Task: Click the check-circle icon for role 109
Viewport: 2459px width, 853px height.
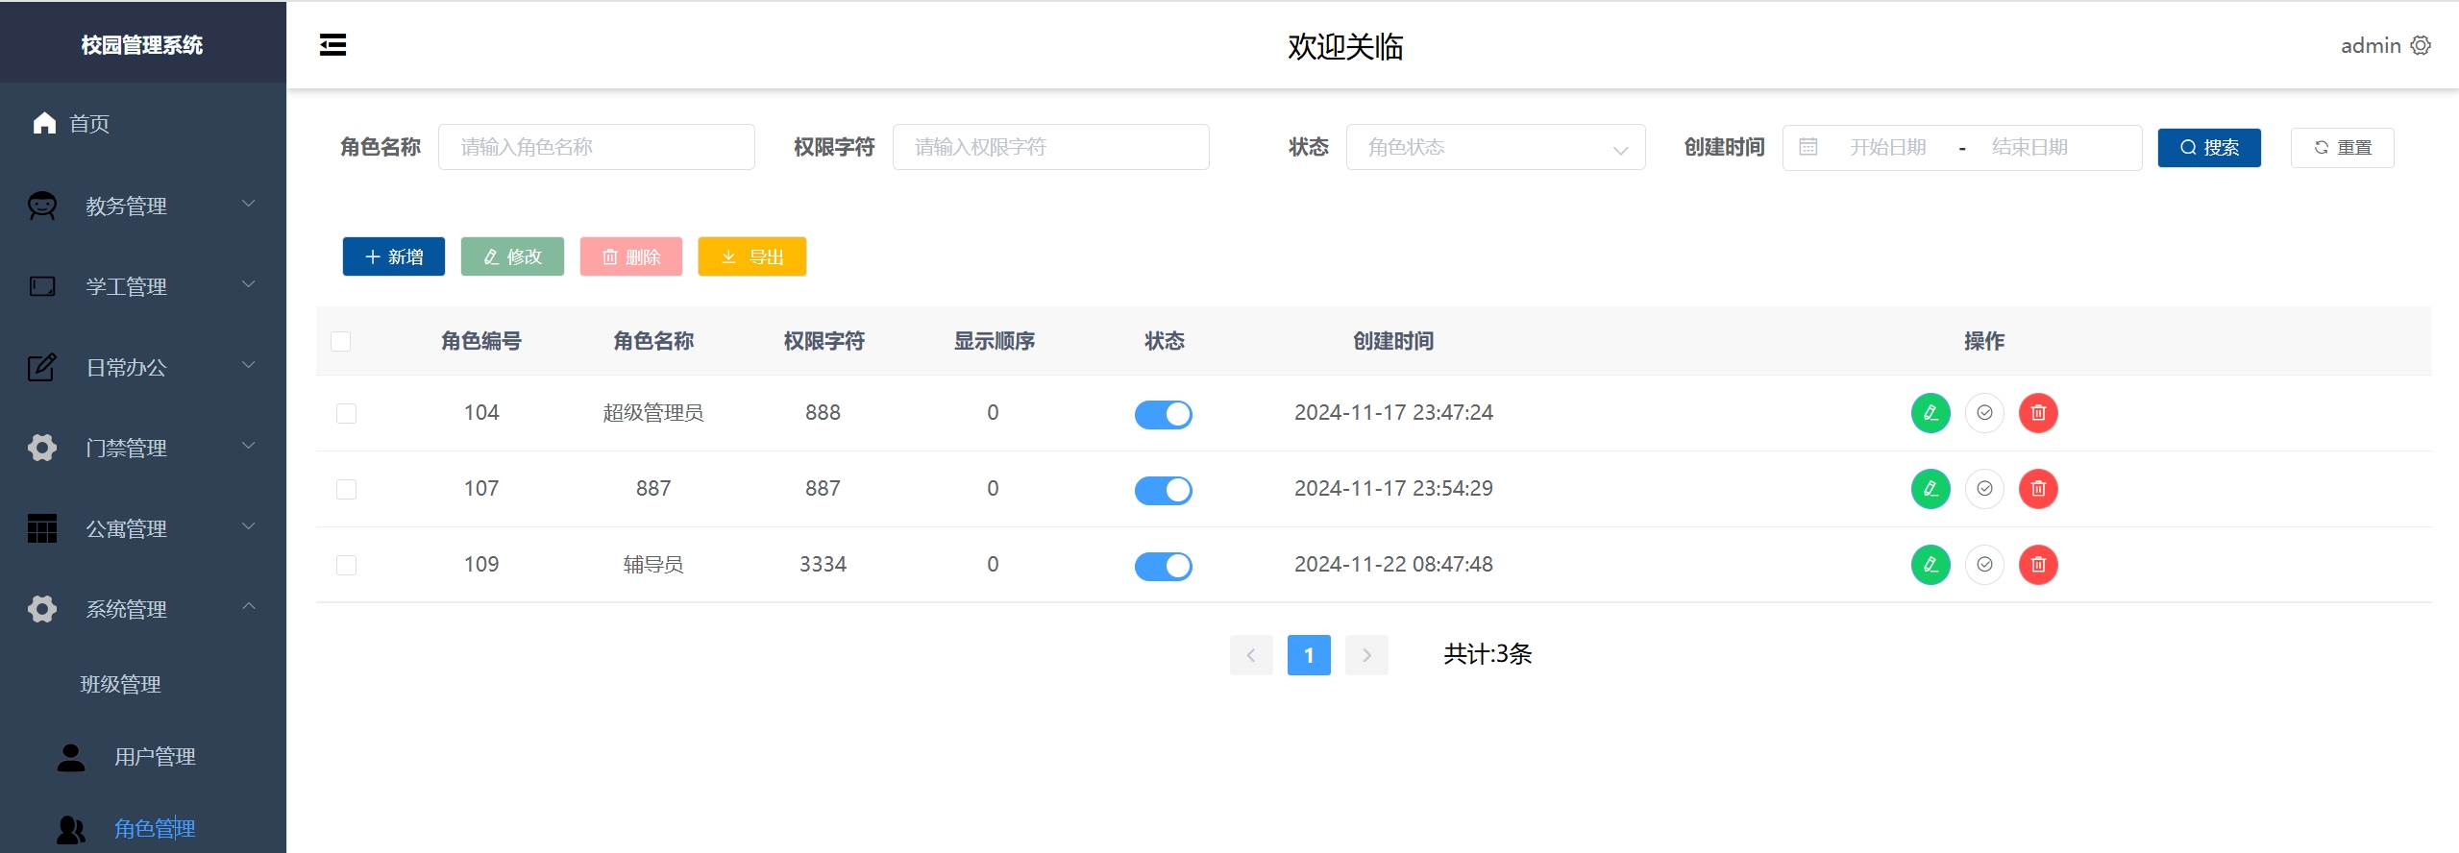Action: coord(1984,565)
